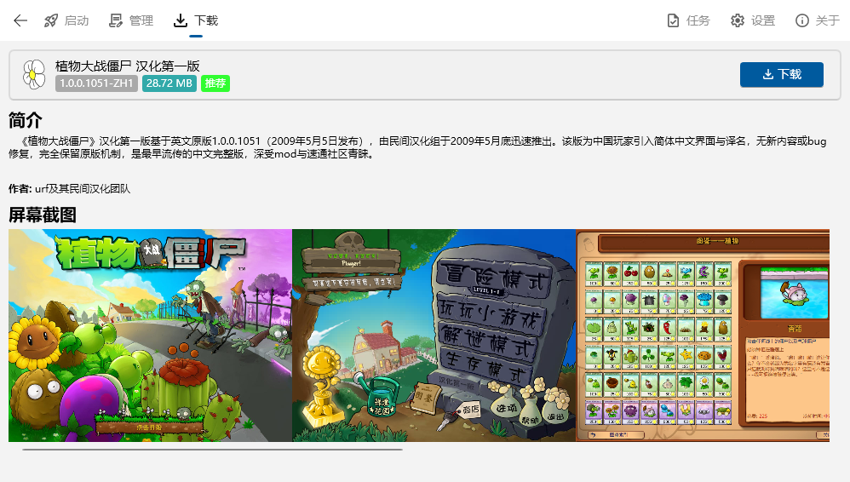Click the list-edit icon beside 管理

point(116,20)
